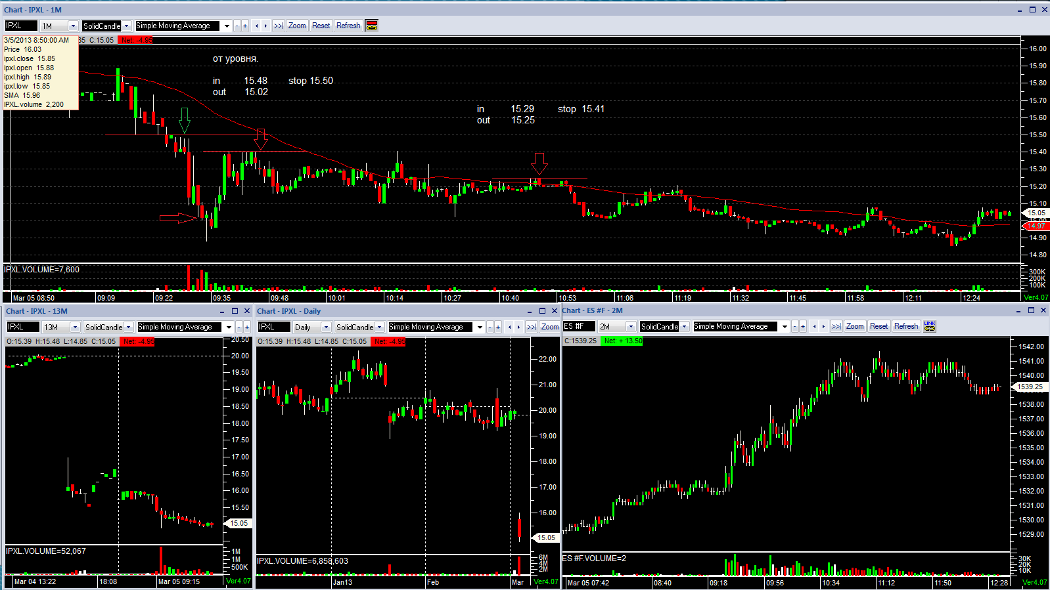
Task: Click the 14.97 red price marker
Action: [x=1036, y=226]
